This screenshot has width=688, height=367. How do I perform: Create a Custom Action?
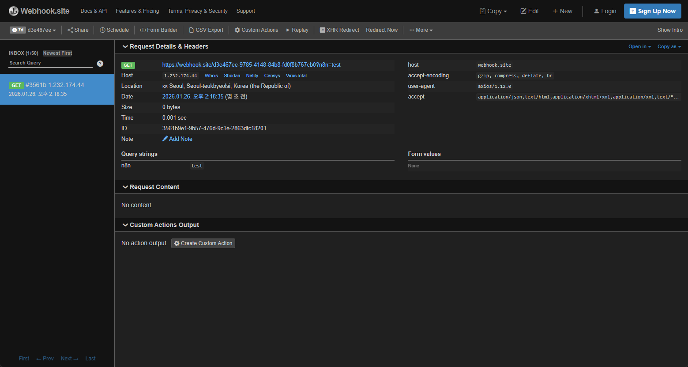click(203, 243)
